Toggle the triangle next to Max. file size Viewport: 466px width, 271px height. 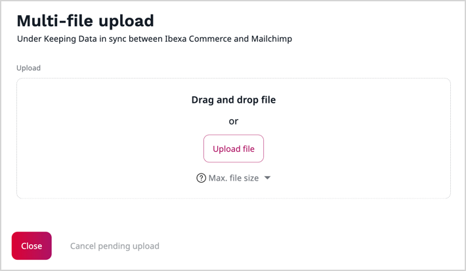tap(267, 178)
